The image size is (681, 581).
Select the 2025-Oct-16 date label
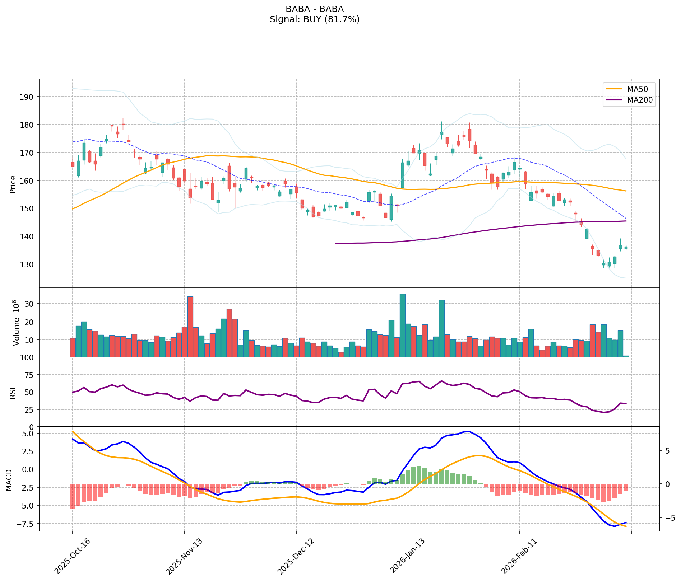tap(72, 556)
